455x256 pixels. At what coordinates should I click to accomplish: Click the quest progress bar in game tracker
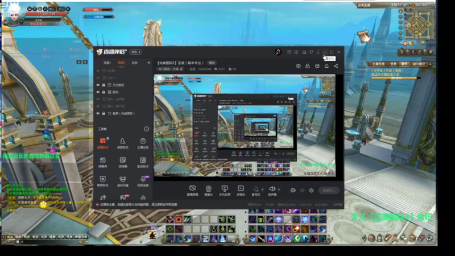pyautogui.click(x=396, y=78)
